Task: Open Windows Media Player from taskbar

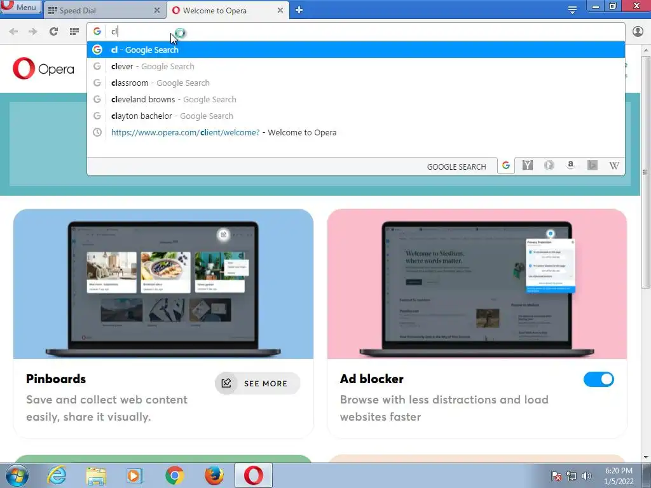Action: pyautogui.click(x=135, y=475)
